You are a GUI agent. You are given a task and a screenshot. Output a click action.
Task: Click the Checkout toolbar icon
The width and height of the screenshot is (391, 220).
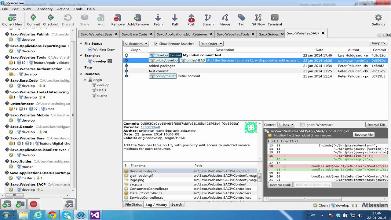tap(51, 20)
